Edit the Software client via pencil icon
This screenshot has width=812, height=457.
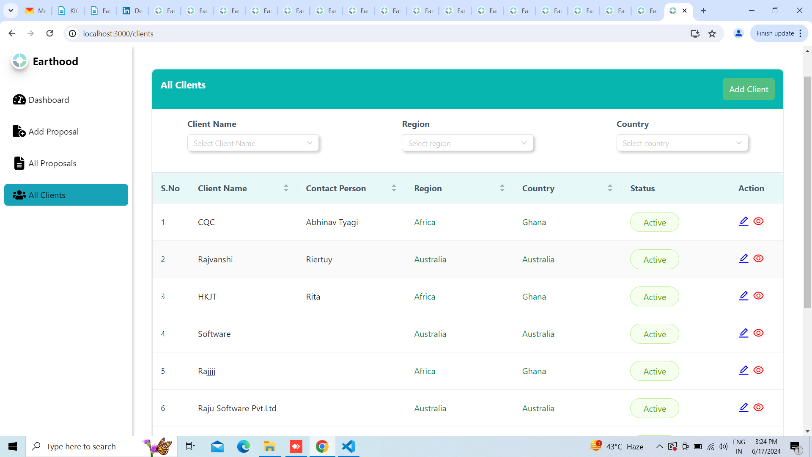point(743,333)
